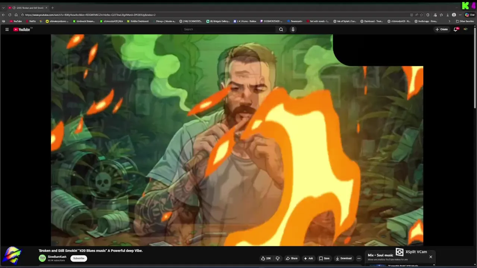Open the Other favorites folder
477x268 pixels.
click(x=465, y=21)
